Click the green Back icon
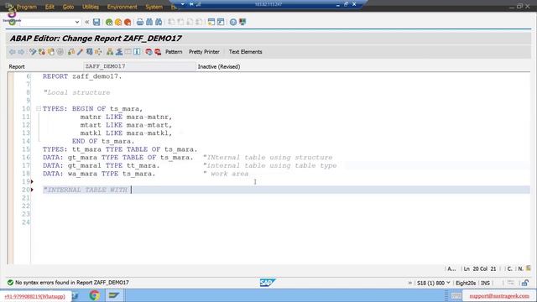Viewport: 537px width, 302px height. pos(109,23)
